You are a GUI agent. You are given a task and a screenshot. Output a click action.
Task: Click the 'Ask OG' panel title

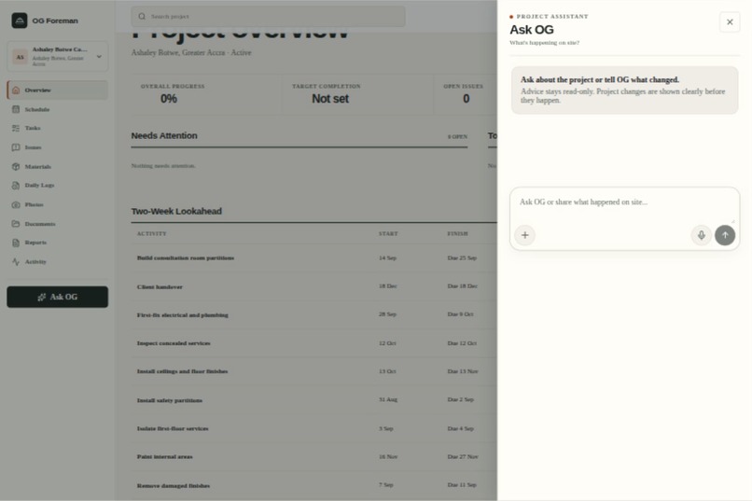tap(532, 30)
